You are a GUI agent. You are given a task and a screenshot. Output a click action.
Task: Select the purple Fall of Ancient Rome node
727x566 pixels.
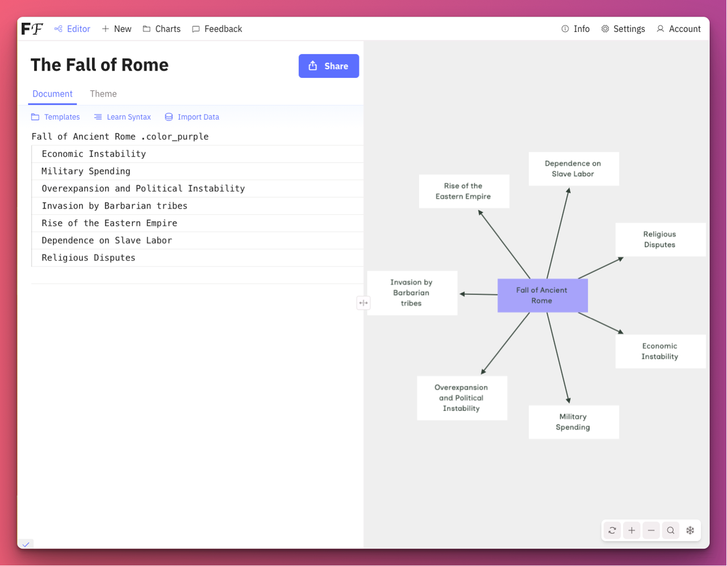tap(542, 295)
